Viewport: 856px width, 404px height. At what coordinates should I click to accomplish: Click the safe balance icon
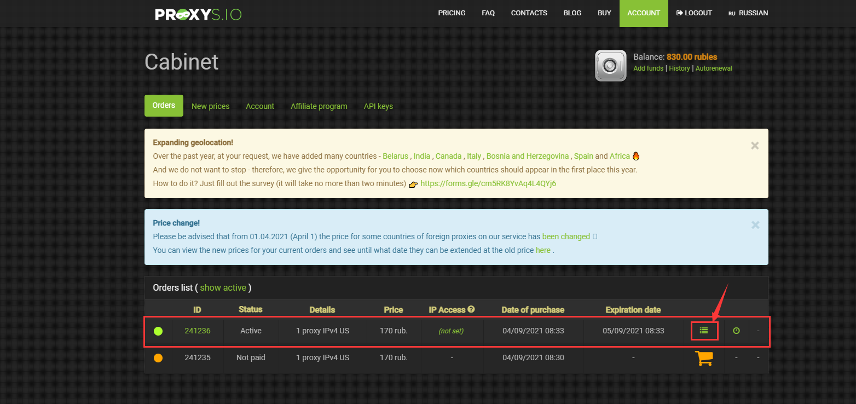(610, 66)
